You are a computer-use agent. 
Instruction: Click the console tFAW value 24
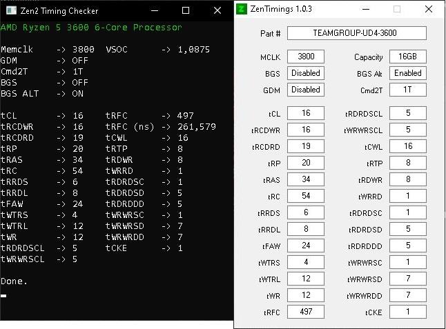coord(77,204)
